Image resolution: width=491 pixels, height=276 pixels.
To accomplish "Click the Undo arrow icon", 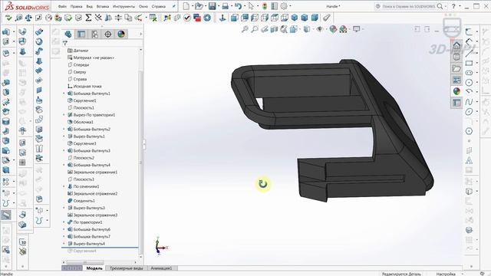I will [x=238, y=6].
